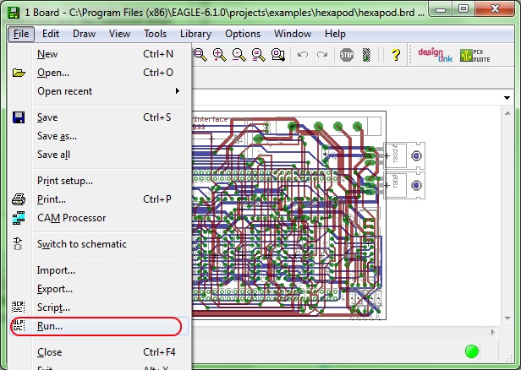The height and width of the screenshot is (370, 521).
Task: Click the schematic switch gate icon
Action: click(18, 243)
